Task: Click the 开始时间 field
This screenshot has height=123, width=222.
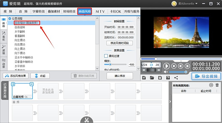Action: pos(126,27)
